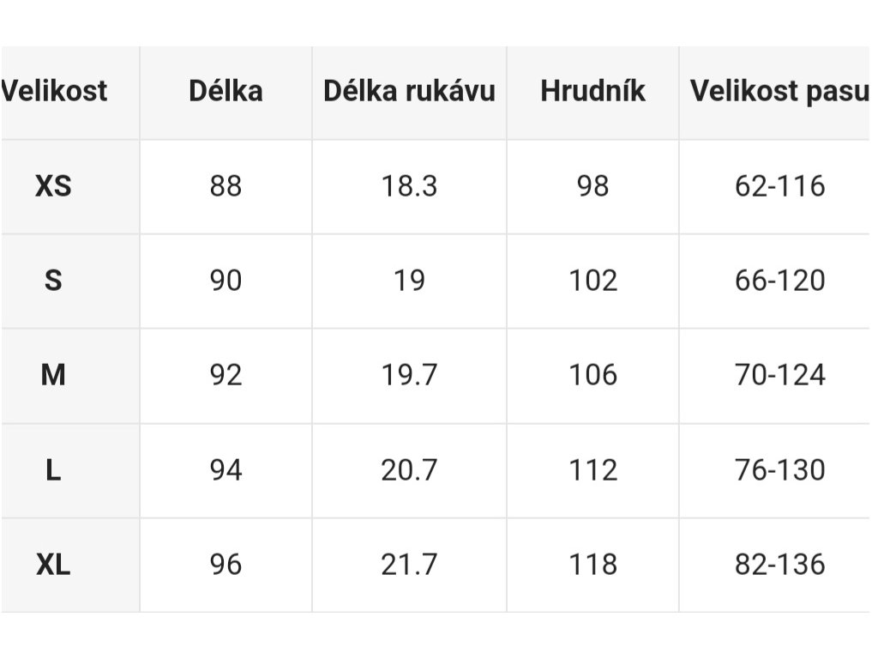Click the length value 94 for L
The image size is (878, 659).
[x=226, y=469]
